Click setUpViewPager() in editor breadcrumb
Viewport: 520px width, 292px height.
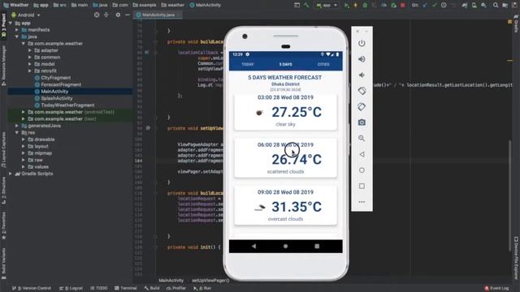pos(210,281)
